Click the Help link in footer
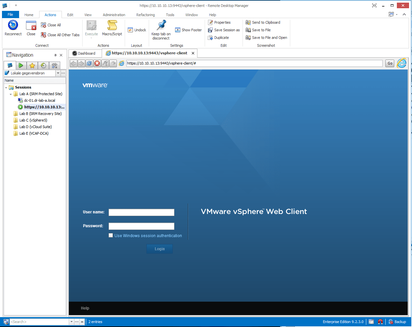Screen dimensions: 412x327 (x=85, y=308)
